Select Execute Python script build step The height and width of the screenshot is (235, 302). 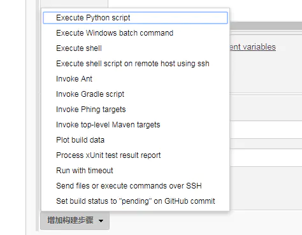tap(135, 18)
